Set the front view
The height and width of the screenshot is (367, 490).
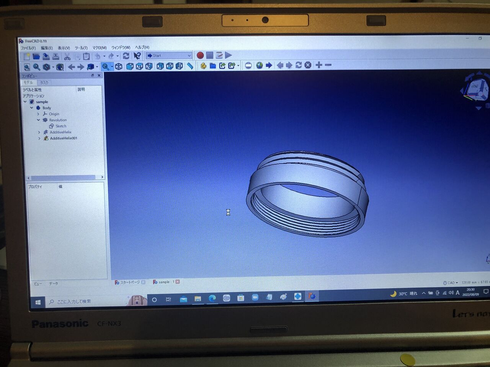(130, 67)
